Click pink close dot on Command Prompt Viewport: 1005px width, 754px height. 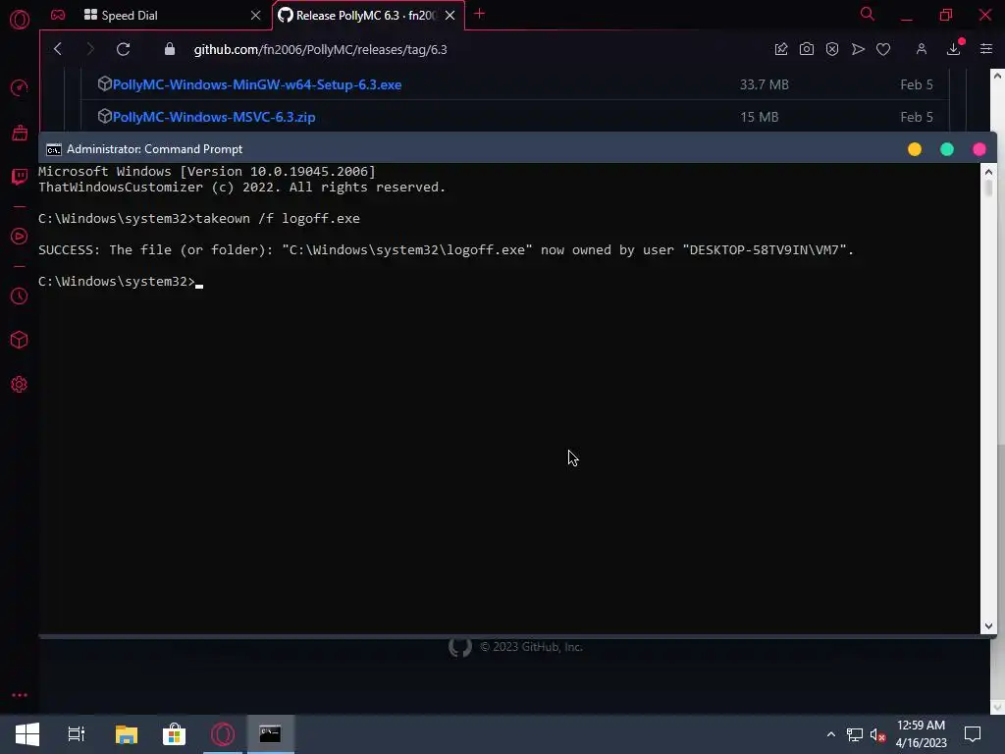979,149
